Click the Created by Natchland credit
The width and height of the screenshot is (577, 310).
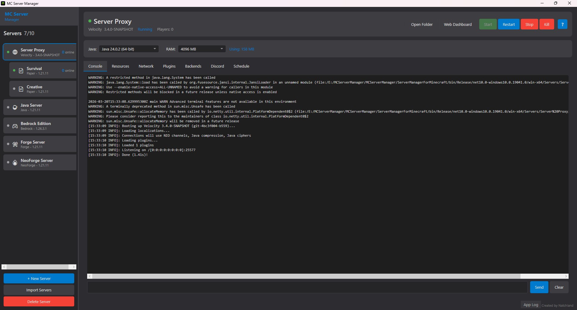(557, 305)
